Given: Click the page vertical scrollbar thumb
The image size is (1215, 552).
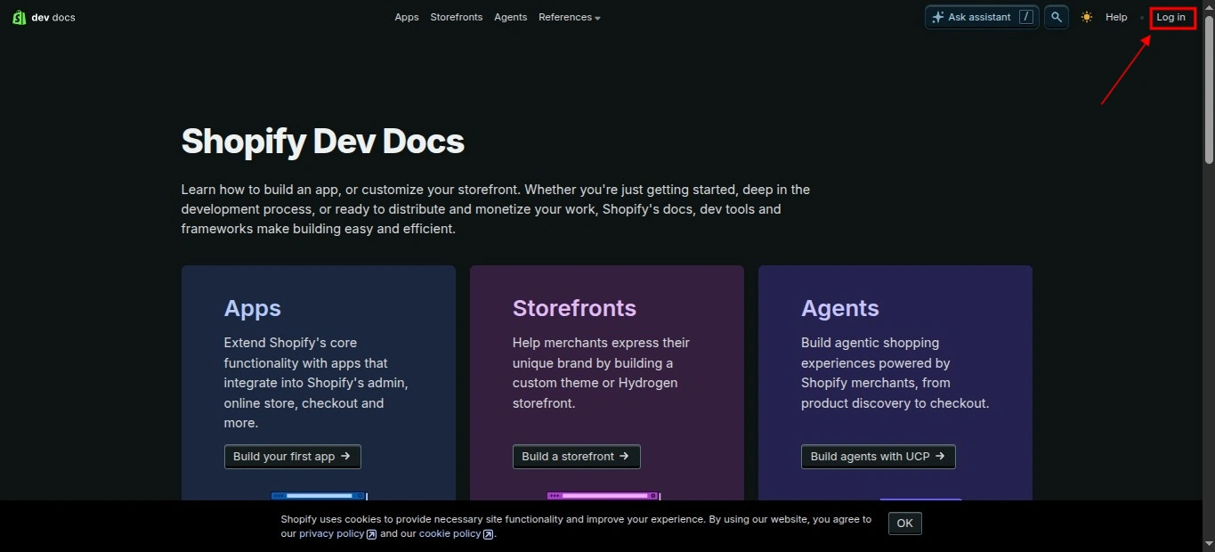Looking at the screenshot, I should coord(1209,89).
